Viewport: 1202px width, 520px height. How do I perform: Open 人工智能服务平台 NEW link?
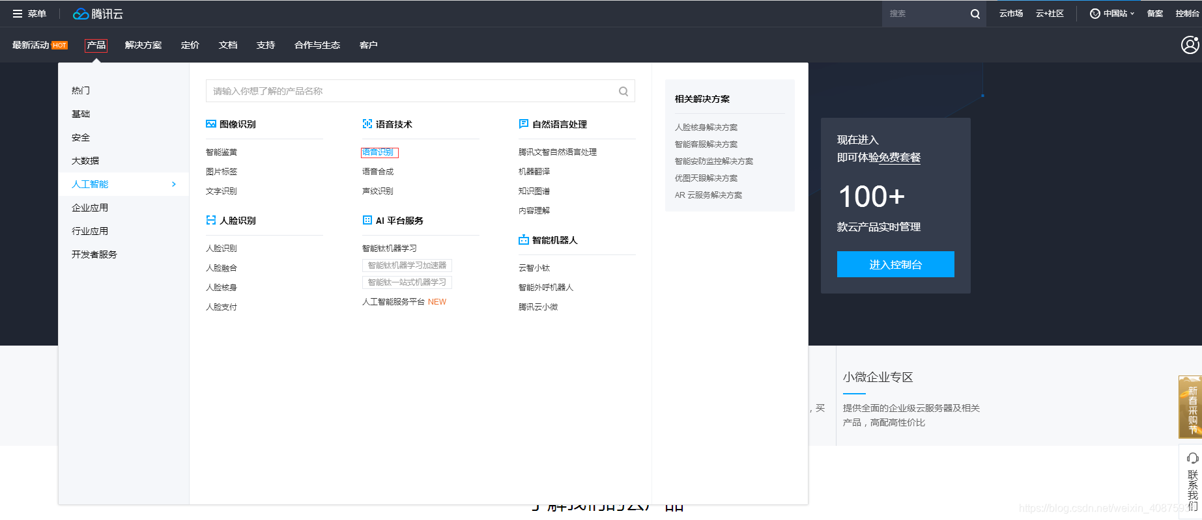click(404, 301)
